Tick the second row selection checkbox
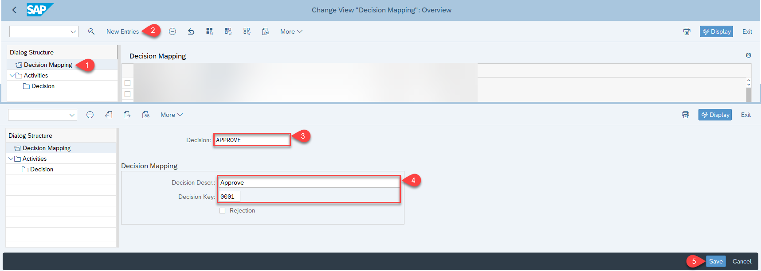761x271 pixels. [128, 94]
